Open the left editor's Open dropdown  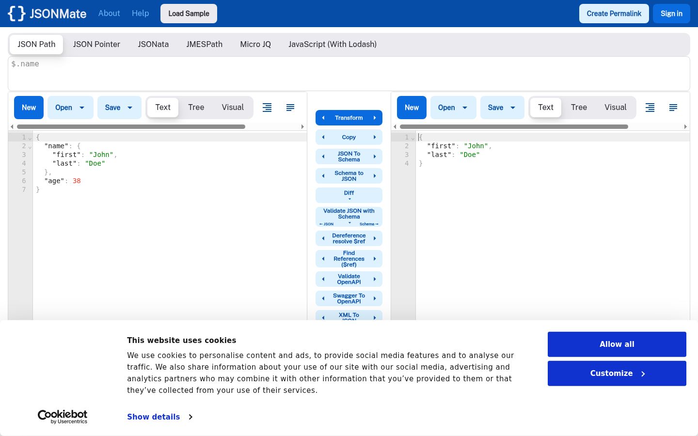pos(70,108)
